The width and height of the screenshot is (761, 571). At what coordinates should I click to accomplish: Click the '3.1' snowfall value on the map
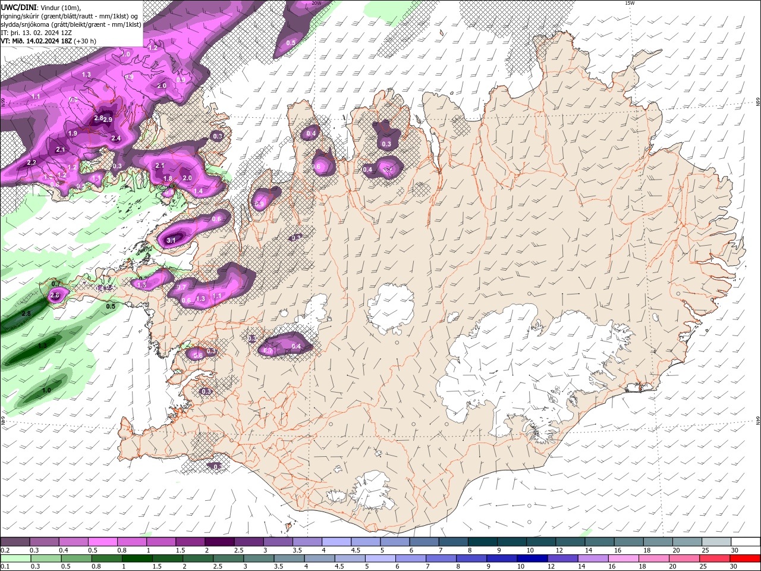[x=171, y=240]
